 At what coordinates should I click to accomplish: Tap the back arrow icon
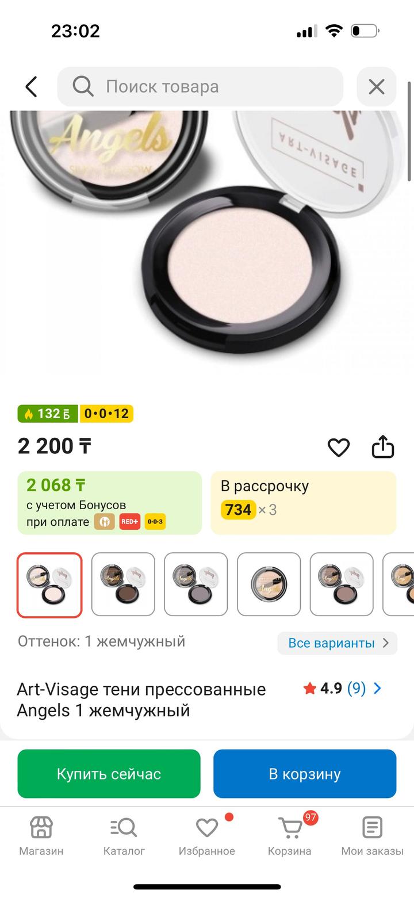(31, 87)
